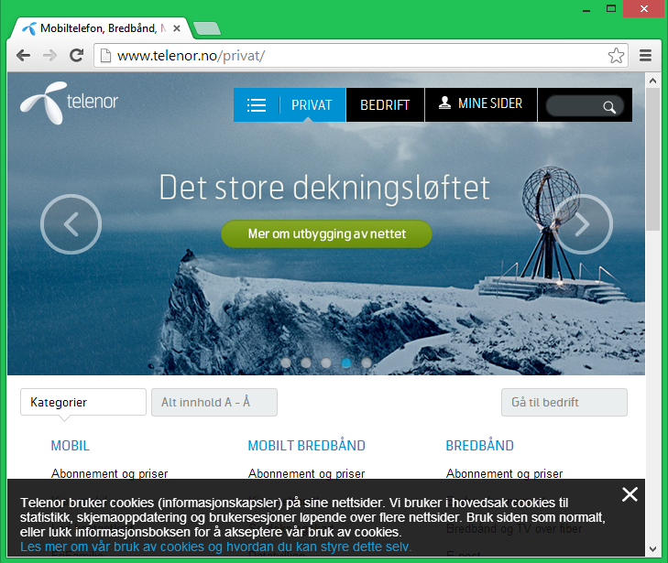
Task: Switch to the BEDRIFT navigation tab
Action: 385,105
